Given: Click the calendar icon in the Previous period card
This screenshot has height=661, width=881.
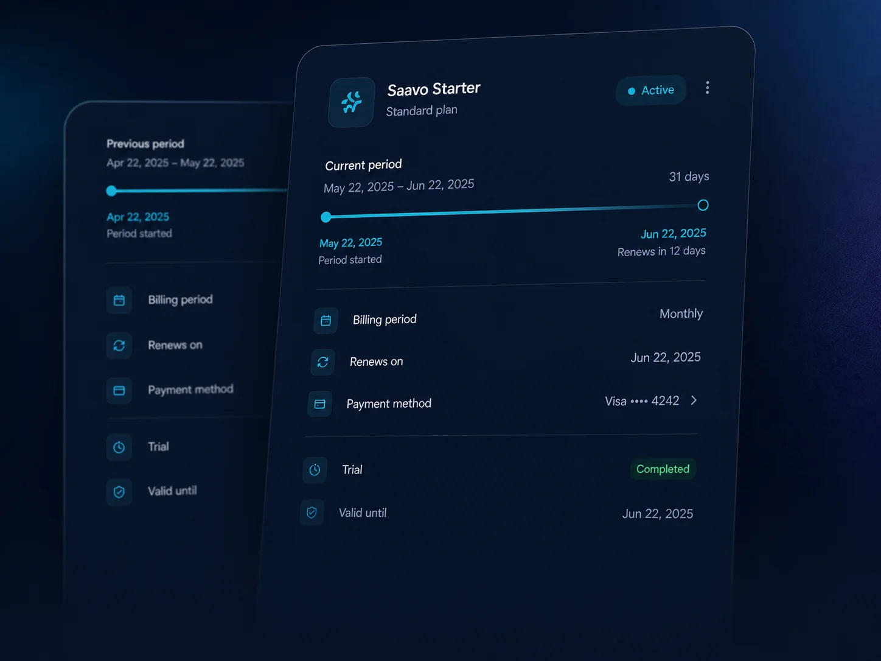Looking at the screenshot, I should click(119, 300).
